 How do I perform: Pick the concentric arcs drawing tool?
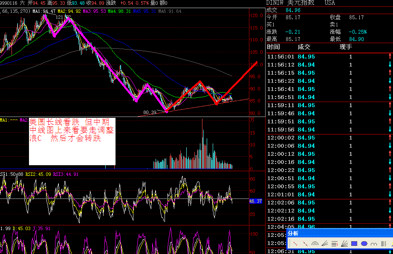click(315, 243)
